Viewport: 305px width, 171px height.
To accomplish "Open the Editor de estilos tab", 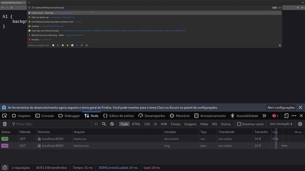I will coord(119,116).
